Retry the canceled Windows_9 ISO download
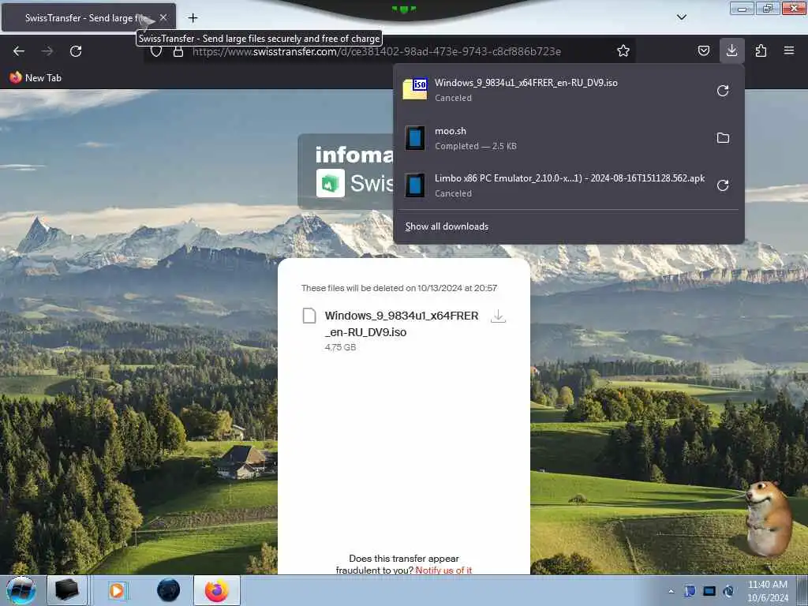This screenshot has width=808, height=606. [723, 91]
